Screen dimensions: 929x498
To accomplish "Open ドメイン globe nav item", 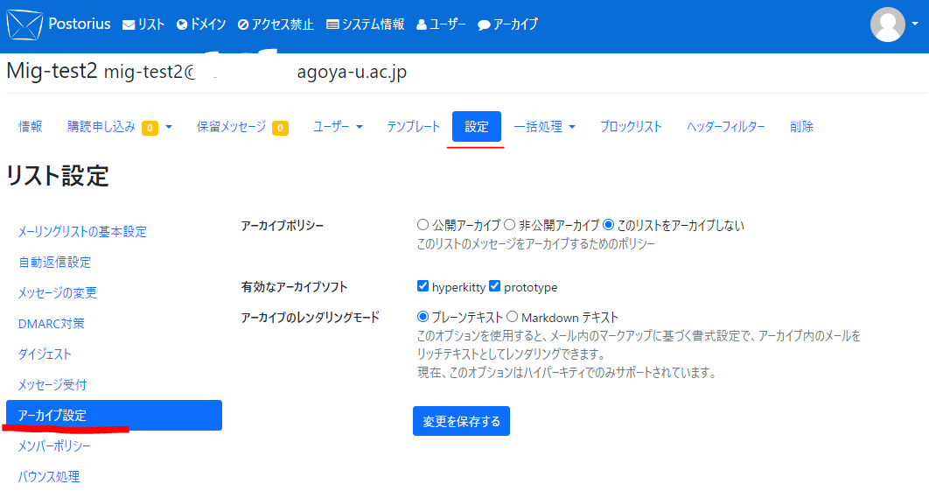I will pos(201,25).
